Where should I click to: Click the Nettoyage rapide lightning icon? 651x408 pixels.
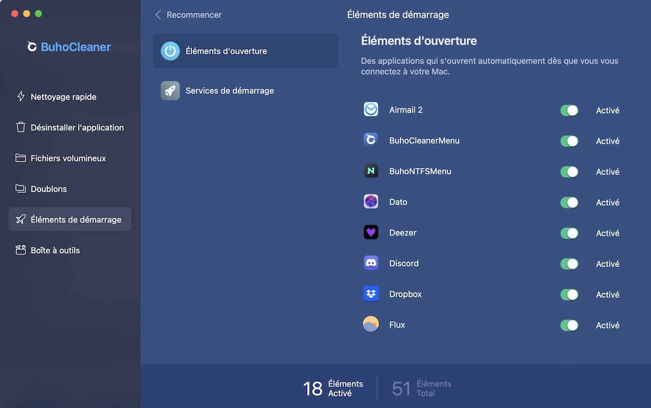pyautogui.click(x=21, y=97)
